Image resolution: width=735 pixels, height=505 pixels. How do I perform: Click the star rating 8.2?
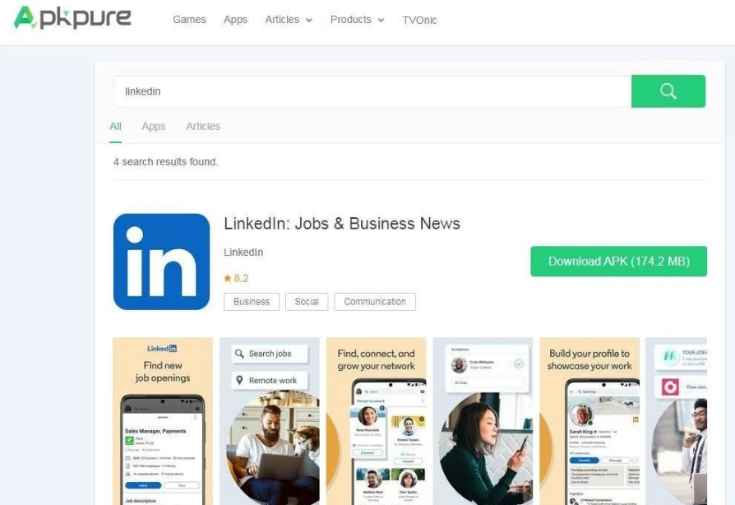tap(236, 279)
